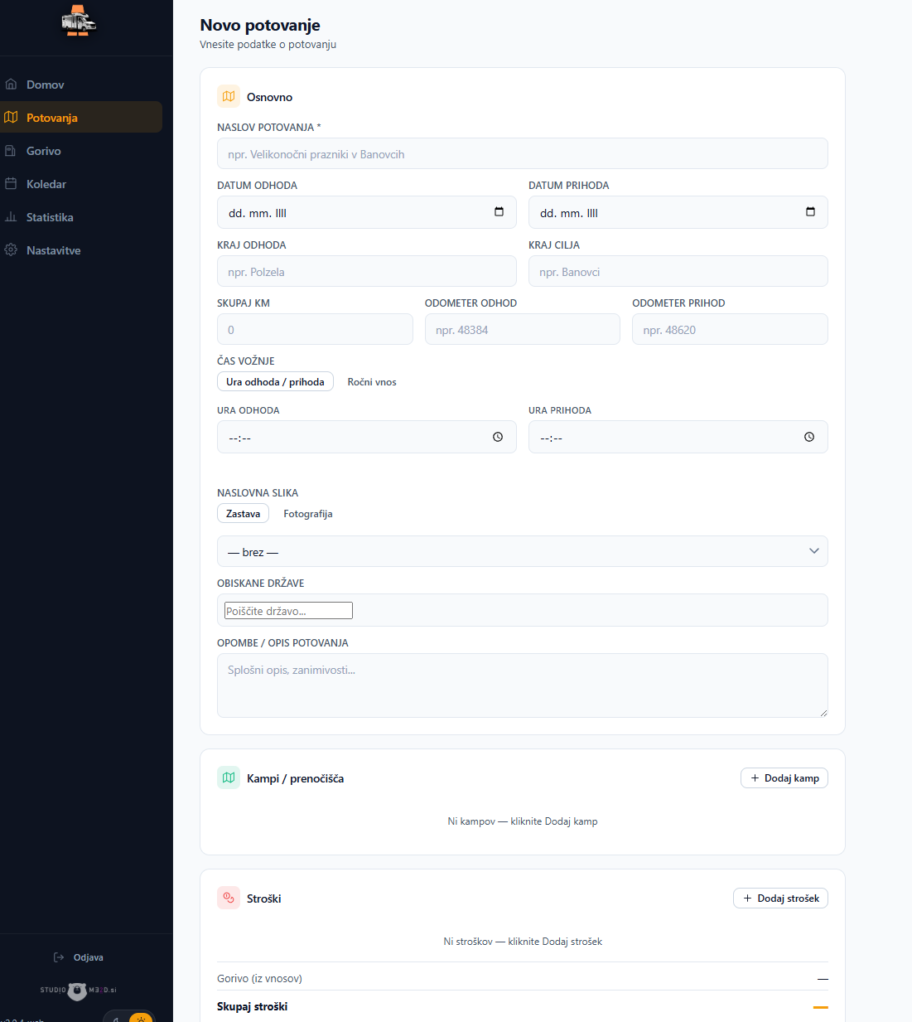Click the clock icon in Ura odhoda
The image size is (912, 1022).
498,437
